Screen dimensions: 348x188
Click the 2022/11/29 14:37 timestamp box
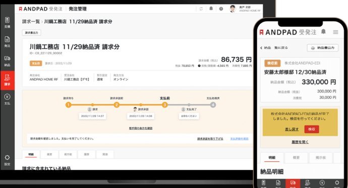pos(92,116)
